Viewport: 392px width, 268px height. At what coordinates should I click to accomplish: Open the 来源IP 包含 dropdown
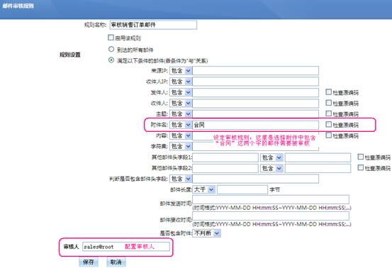pos(181,71)
